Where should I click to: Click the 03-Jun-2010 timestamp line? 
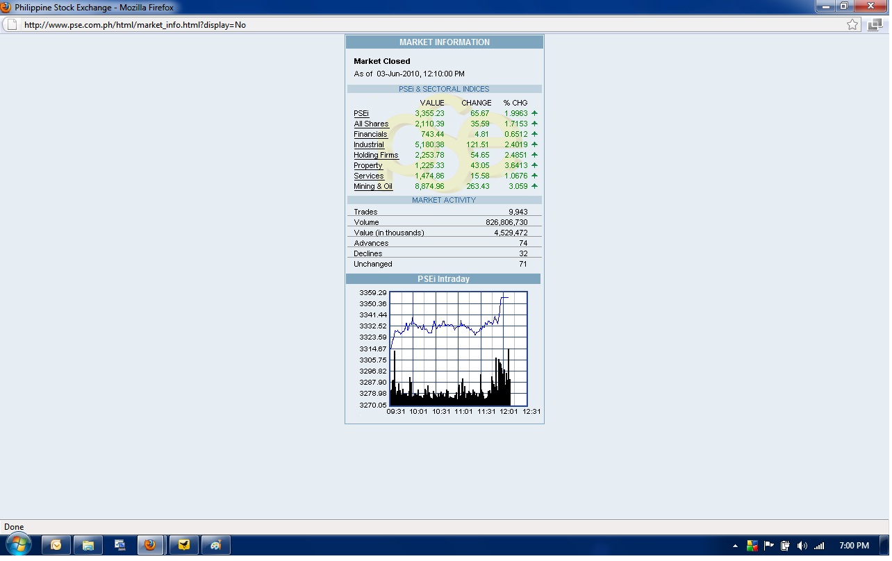(x=409, y=74)
